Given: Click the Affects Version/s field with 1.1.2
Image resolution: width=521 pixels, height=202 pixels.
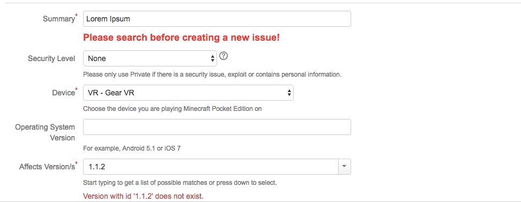Looking at the screenshot, I should [211, 167].
